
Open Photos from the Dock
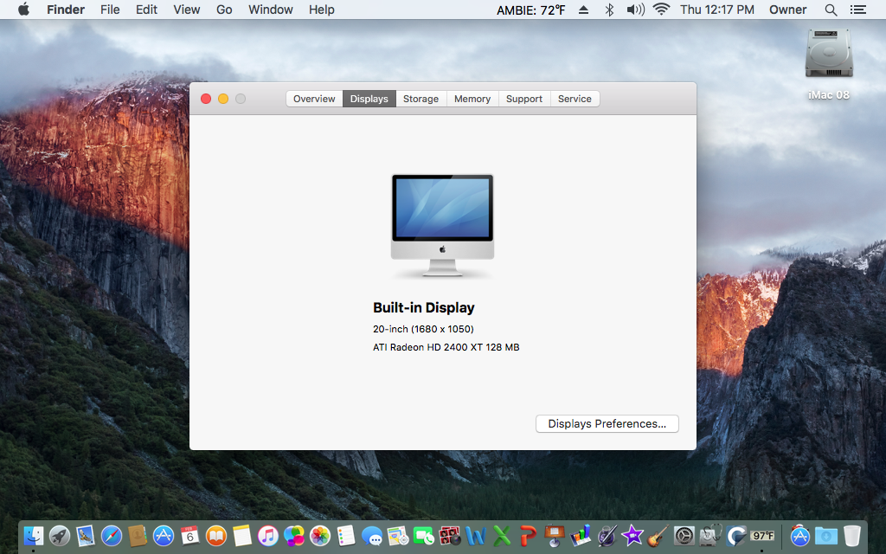click(x=320, y=535)
